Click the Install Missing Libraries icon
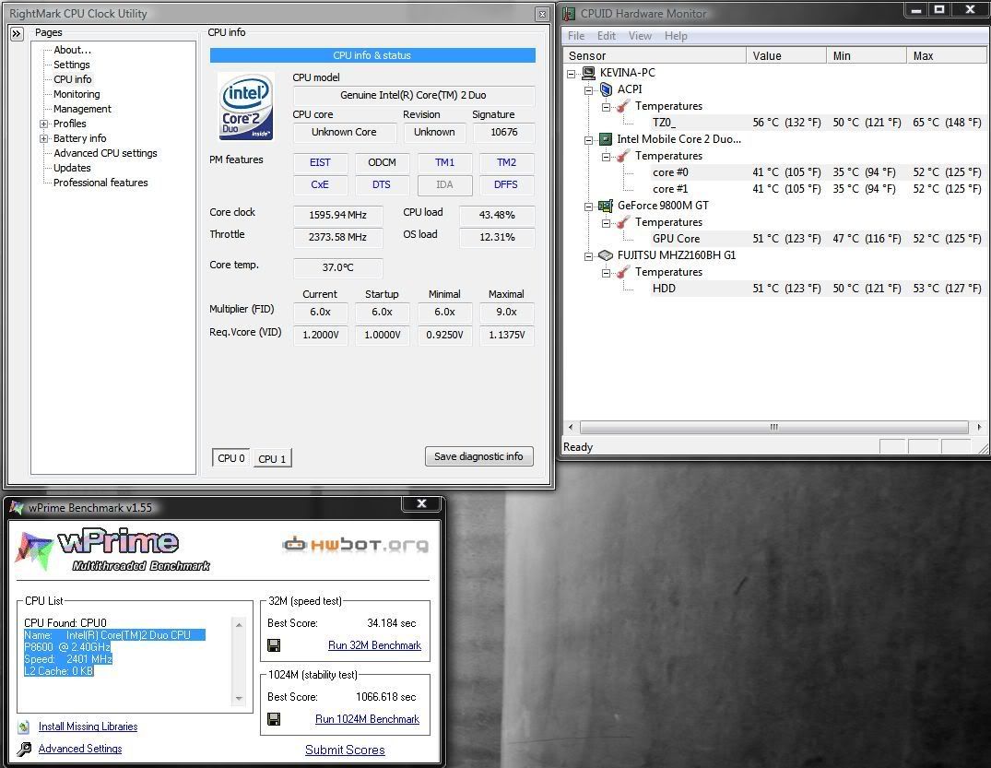 24,727
